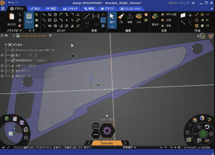
Task: Toggle the circle marker beside the gravity row
Action: (2, 55)
